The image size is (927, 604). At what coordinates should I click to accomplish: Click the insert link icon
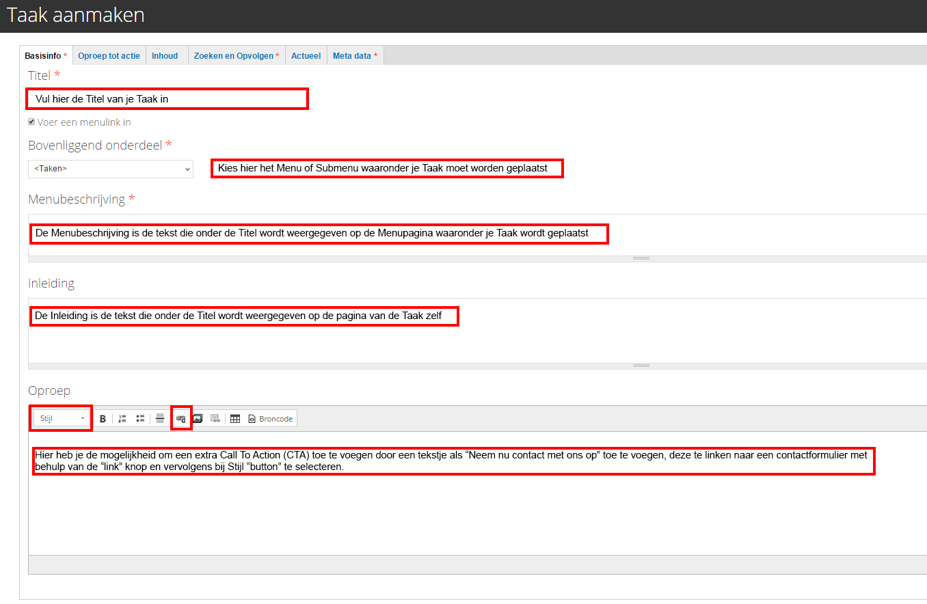coord(180,419)
